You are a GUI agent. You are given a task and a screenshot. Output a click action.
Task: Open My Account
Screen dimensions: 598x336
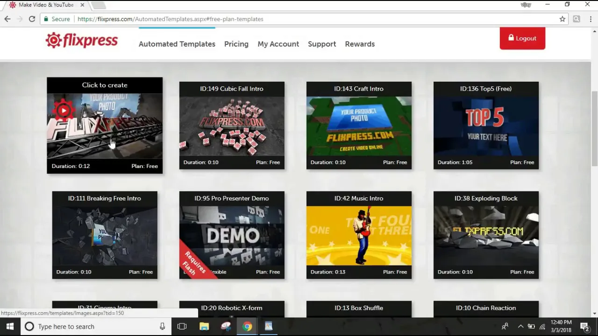point(278,44)
